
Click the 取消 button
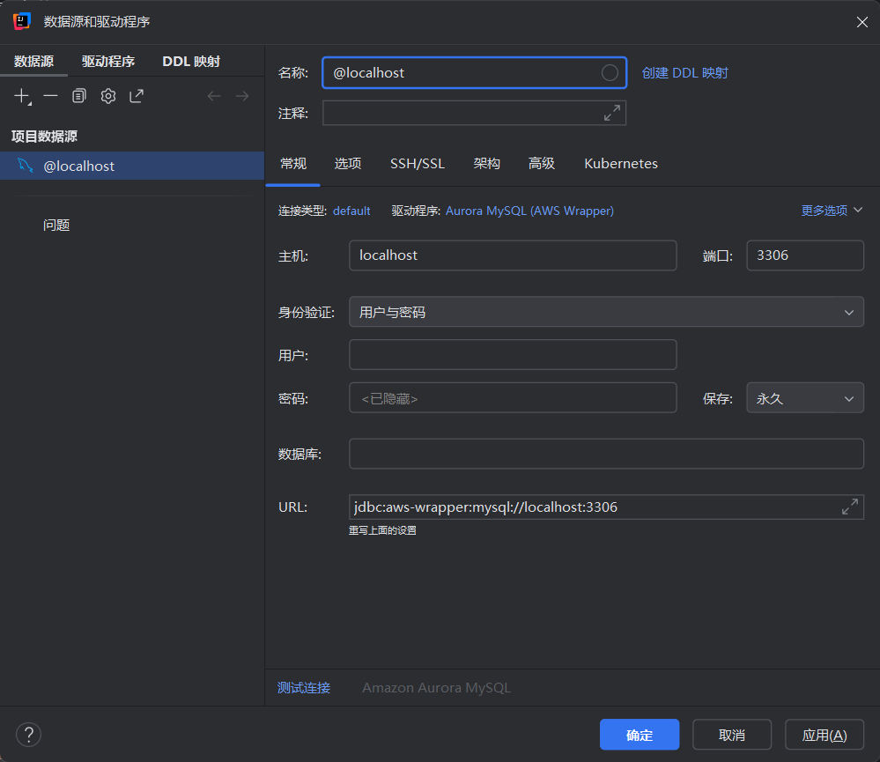coord(732,735)
